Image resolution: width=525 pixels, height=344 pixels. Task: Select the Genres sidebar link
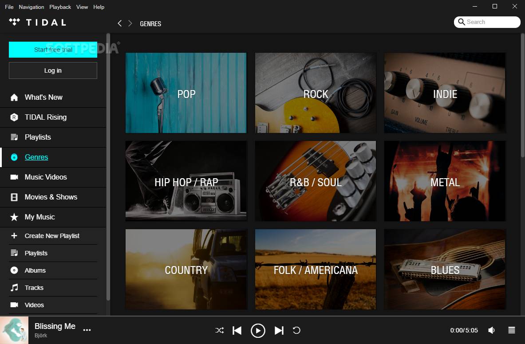[36, 157]
